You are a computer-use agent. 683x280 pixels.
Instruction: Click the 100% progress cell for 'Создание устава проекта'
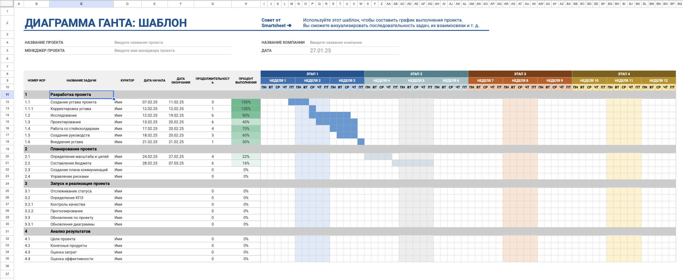click(246, 102)
